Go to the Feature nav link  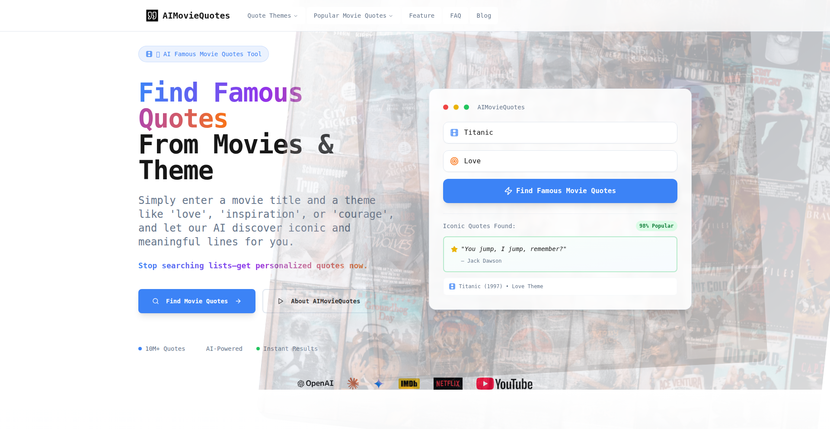(x=421, y=16)
